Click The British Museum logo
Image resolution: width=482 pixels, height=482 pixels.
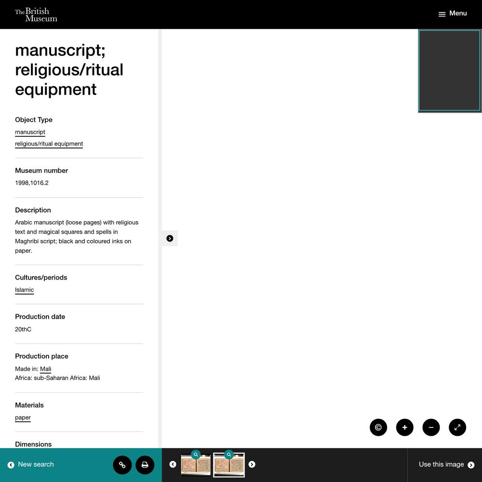(36, 14)
